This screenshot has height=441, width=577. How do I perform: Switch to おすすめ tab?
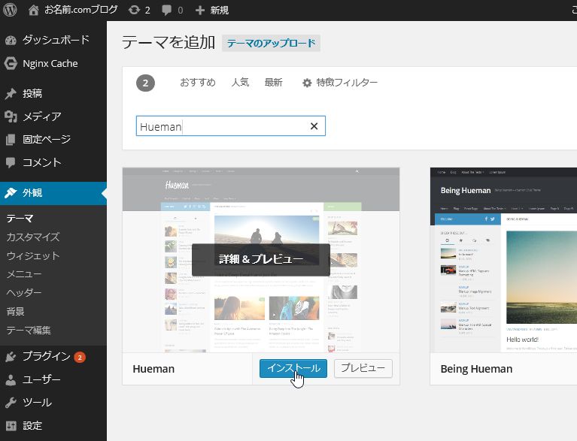tap(198, 83)
